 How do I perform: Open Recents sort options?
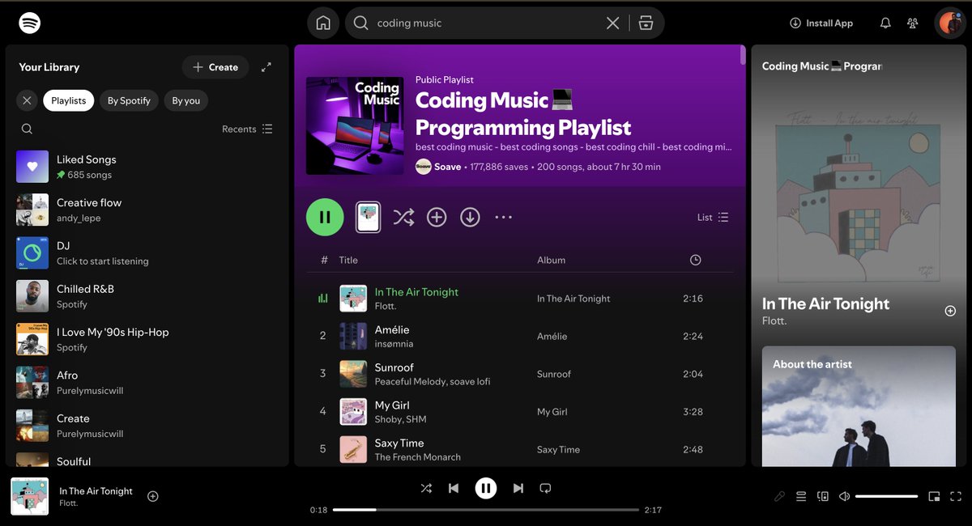click(x=247, y=129)
